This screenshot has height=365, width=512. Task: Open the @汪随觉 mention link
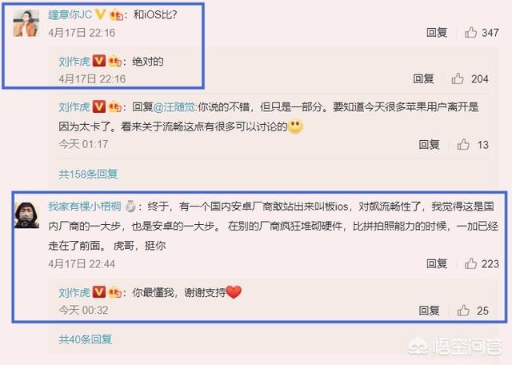pos(174,107)
